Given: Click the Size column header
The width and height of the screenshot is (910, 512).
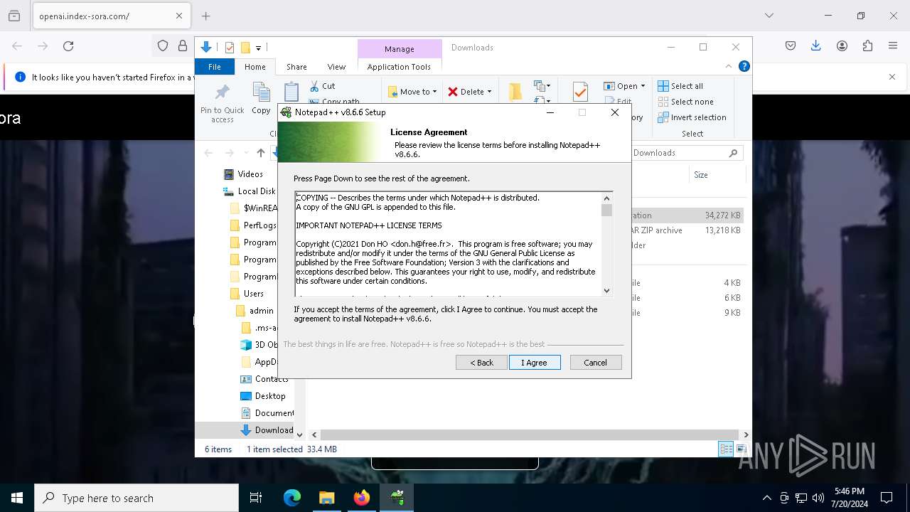Looking at the screenshot, I should [701, 175].
